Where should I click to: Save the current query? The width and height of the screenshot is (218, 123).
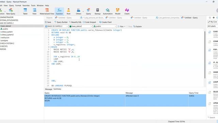point(48,22)
